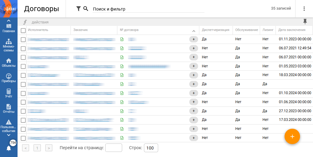Click the действия actions label

coord(40,22)
